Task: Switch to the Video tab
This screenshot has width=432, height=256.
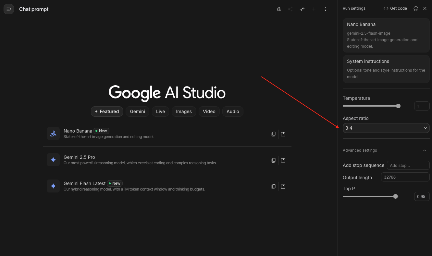Action: coord(209,111)
